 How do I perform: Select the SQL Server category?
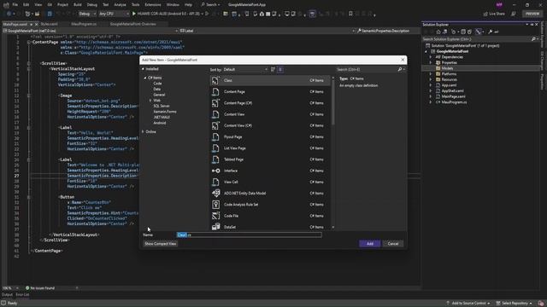tap(162, 106)
